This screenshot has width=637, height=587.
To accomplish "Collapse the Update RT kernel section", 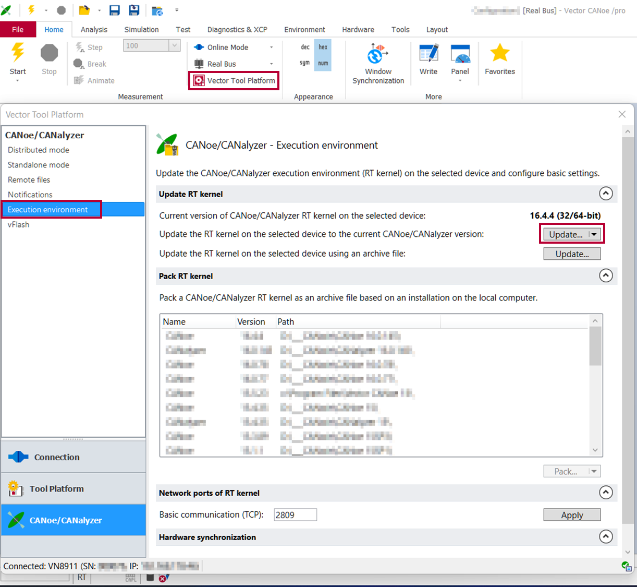I will click(x=606, y=194).
